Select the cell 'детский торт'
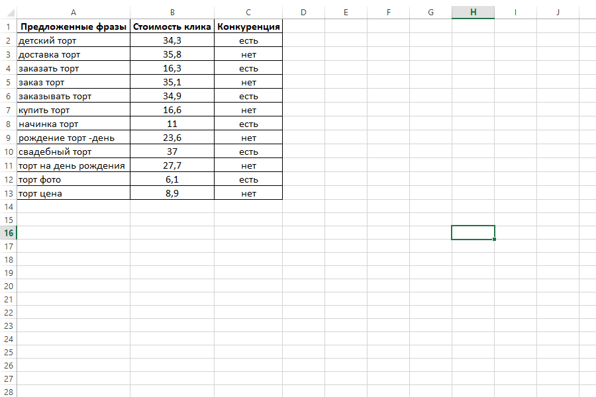 pyautogui.click(x=73, y=41)
